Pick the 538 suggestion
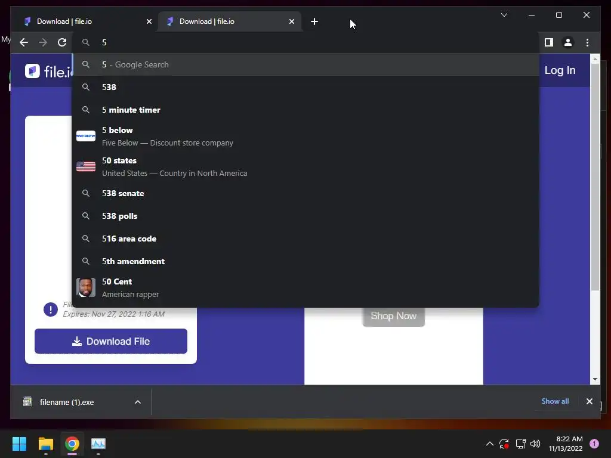Image resolution: width=611 pixels, height=458 pixels. click(305, 87)
